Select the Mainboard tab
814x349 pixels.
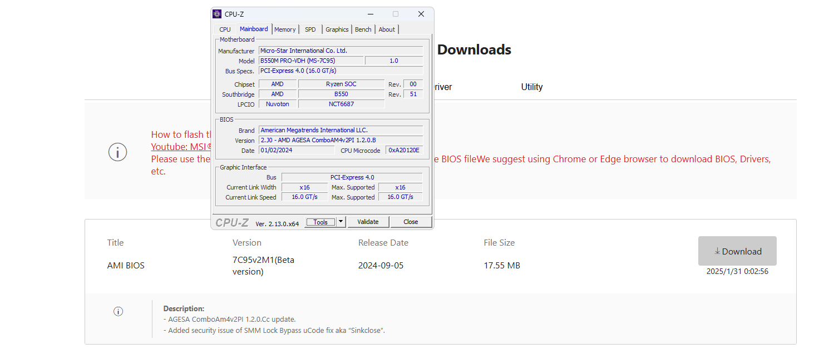pos(254,29)
